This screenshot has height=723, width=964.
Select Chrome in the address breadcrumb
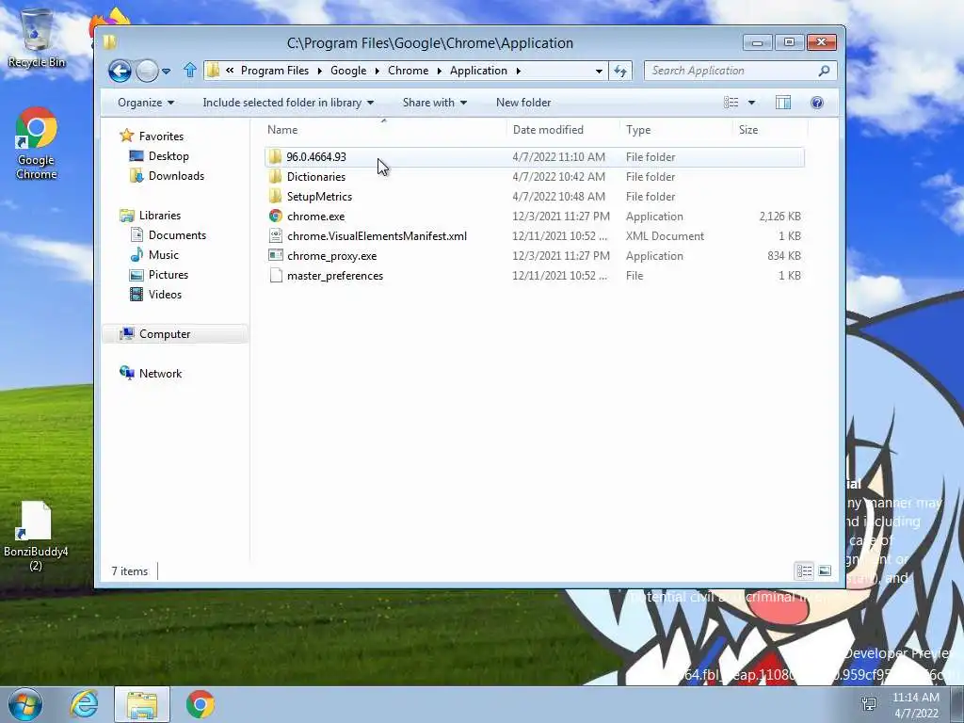click(x=409, y=71)
